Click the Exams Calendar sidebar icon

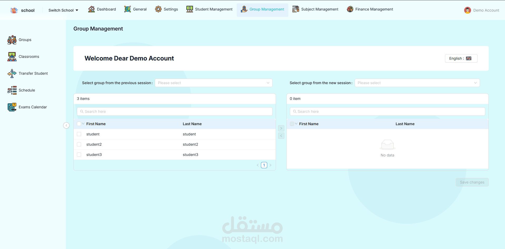tap(12, 107)
